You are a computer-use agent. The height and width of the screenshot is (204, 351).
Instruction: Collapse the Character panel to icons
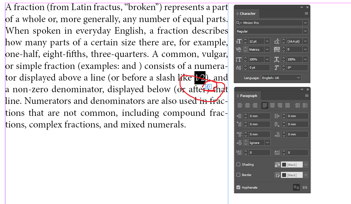tap(301, 7)
